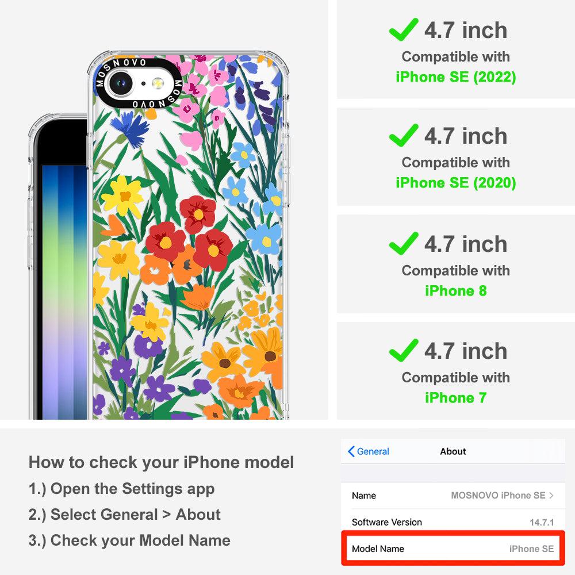Click the green checkmark beside iPhone 7

coord(404,350)
